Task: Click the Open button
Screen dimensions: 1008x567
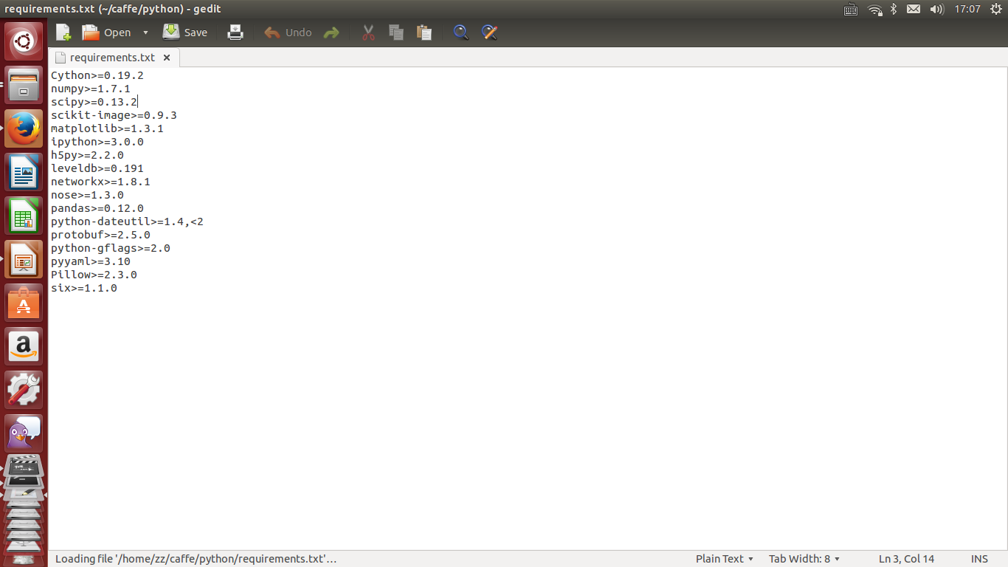Action: (107, 32)
